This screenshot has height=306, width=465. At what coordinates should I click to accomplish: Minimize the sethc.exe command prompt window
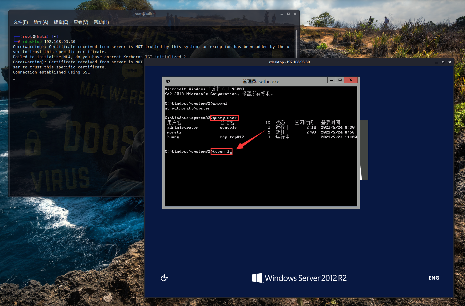(x=332, y=80)
